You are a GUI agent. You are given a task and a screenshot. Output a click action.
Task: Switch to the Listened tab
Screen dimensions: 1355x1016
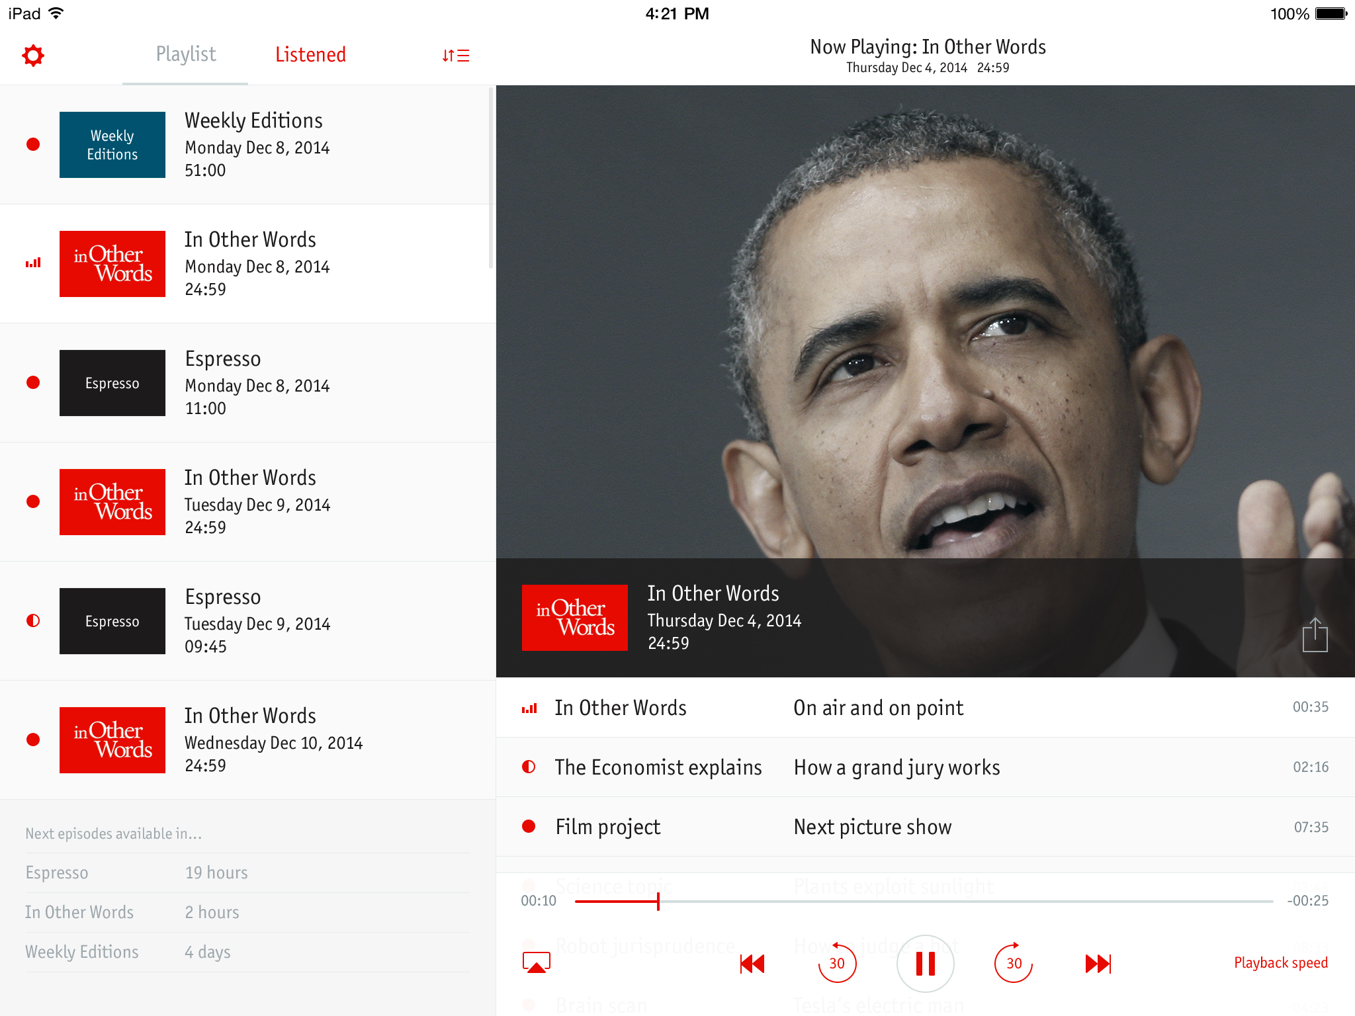(310, 54)
